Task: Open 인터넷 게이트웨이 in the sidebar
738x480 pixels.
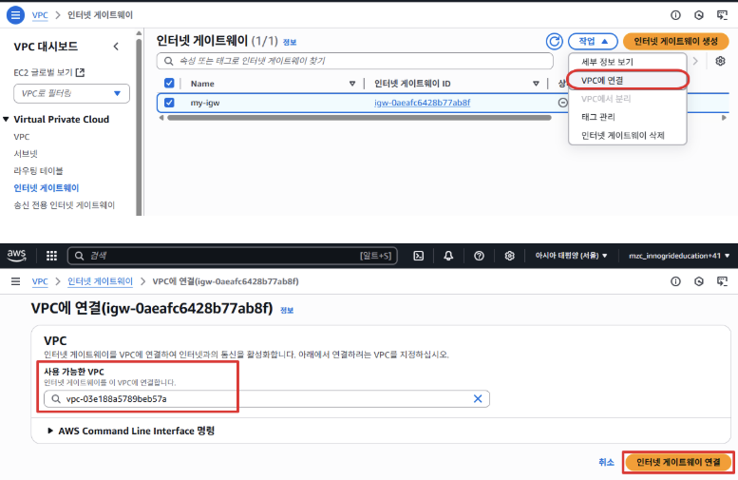Action: (47, 188)
